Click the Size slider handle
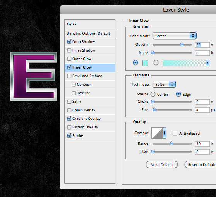 click(154, 110)
